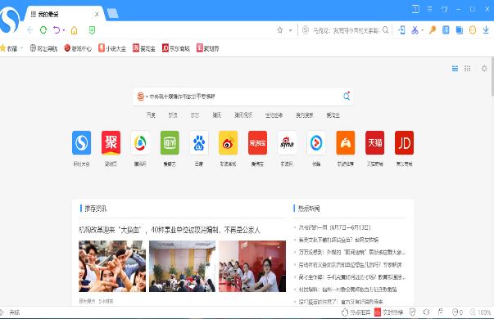Open downloads with the download arrow icon
494x319 pixels.
click(x=486, y=30)
